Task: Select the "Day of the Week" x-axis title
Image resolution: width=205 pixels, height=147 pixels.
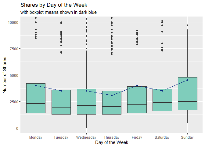Action: [111, 142]
